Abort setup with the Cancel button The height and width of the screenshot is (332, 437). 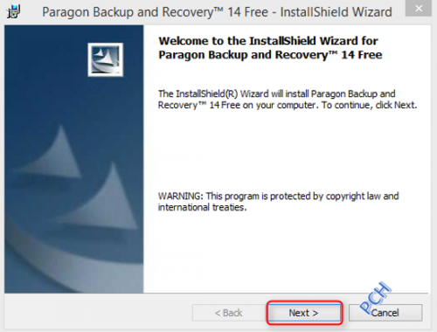pyautogui.click(x=385, y=313)
